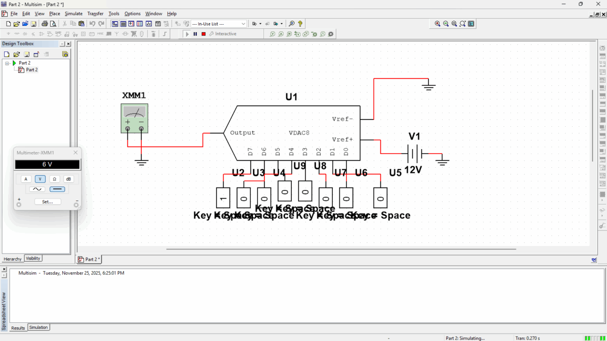This screenshot has width=607, height=341.
Task: Switch to the Visibility tab
Action: (x=33, y=259)
